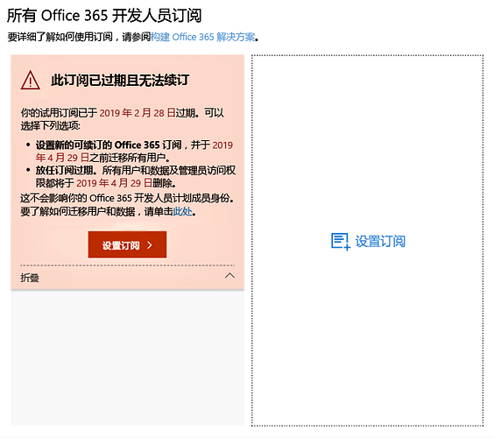Image resolution: width=494 pixels, height=438 pixels.
Task: Click the blue 设置订阅 link in the dotted panel
Action: pos(380,242)
